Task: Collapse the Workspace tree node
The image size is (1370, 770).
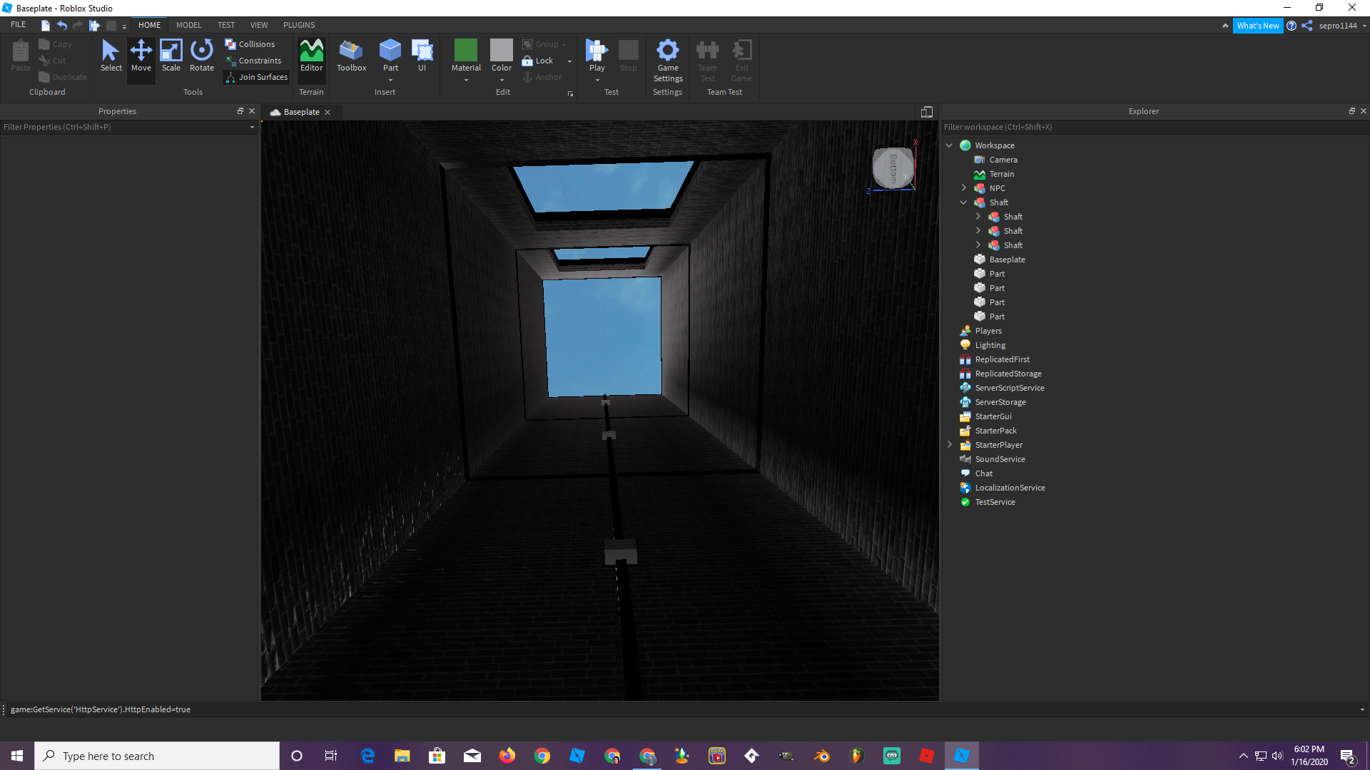Action: coord(949,145)
